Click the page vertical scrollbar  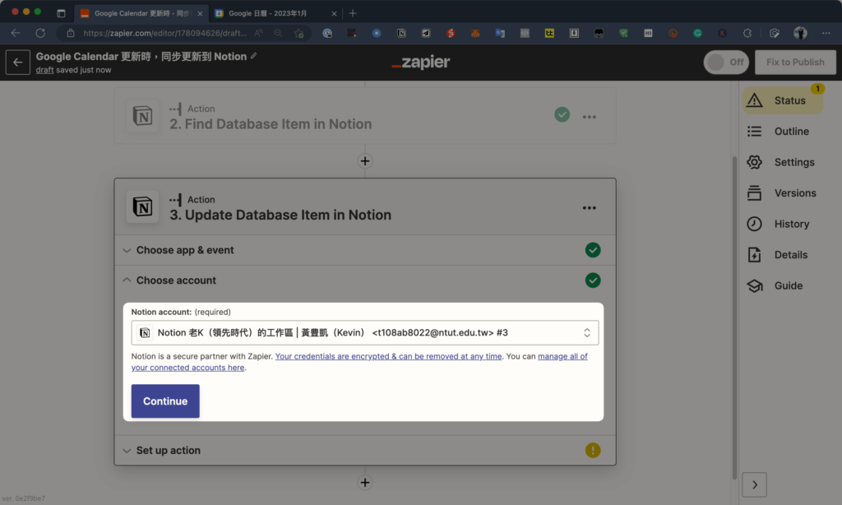pos(734,317)
